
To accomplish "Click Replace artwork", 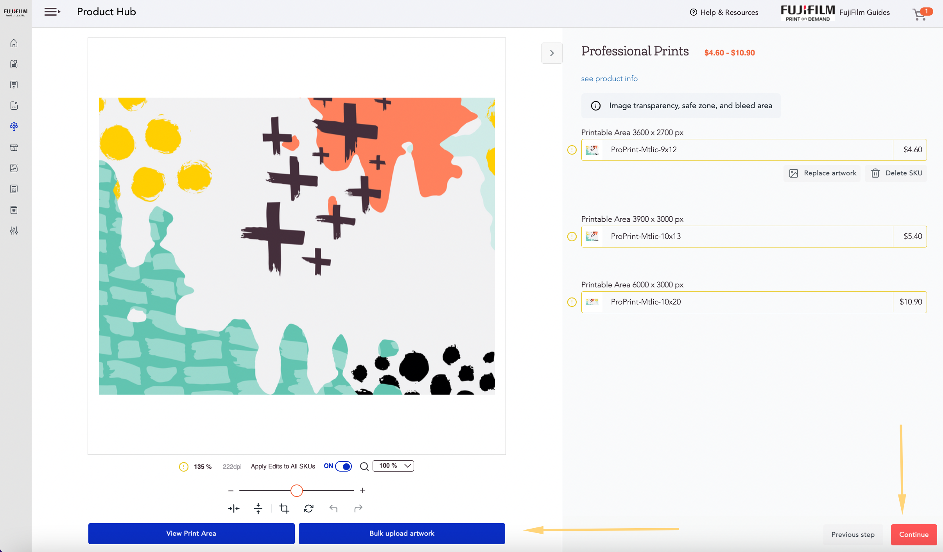I will pos(822,173).
